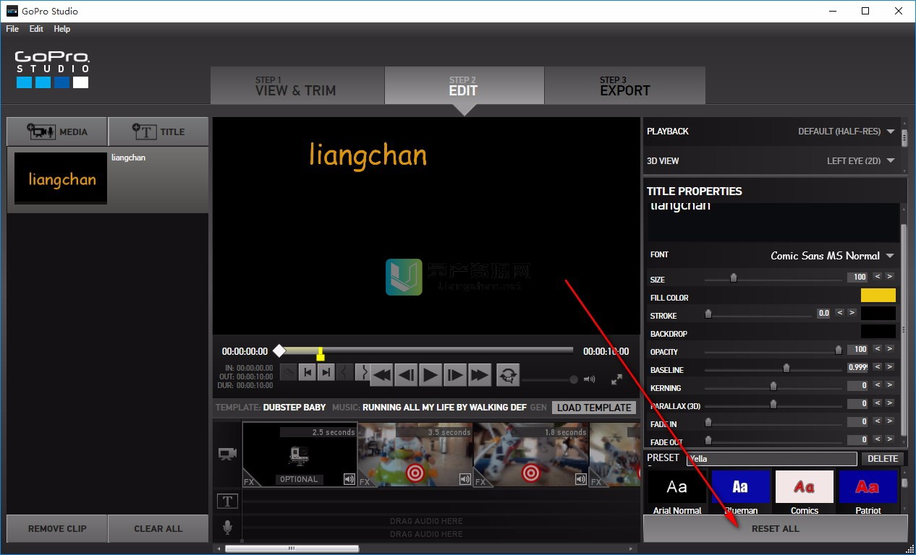Screen dimensions: 916x555
Task: Click the video track camera icon
Action: (228, 454)
